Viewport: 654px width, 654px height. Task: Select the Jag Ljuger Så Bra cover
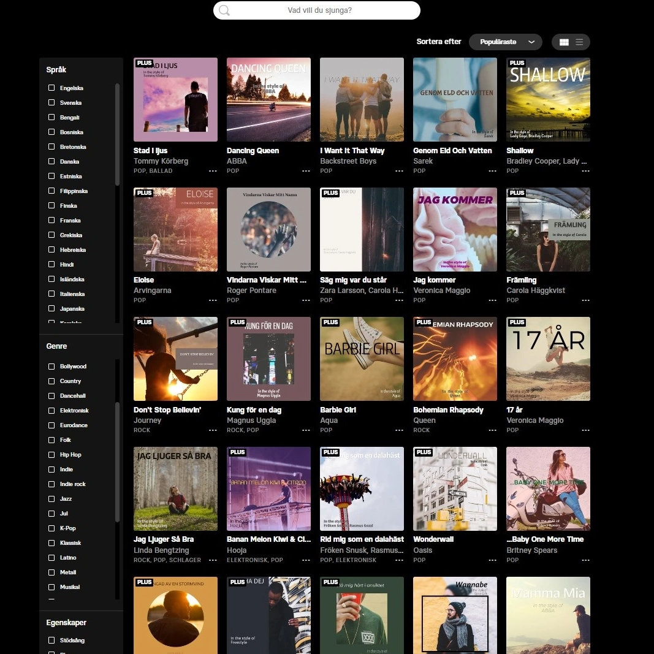click(175, 489)
